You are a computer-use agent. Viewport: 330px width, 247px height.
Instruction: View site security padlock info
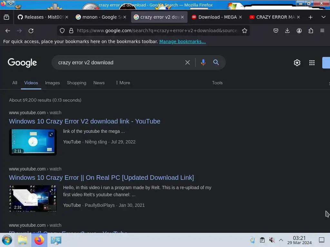71,31
